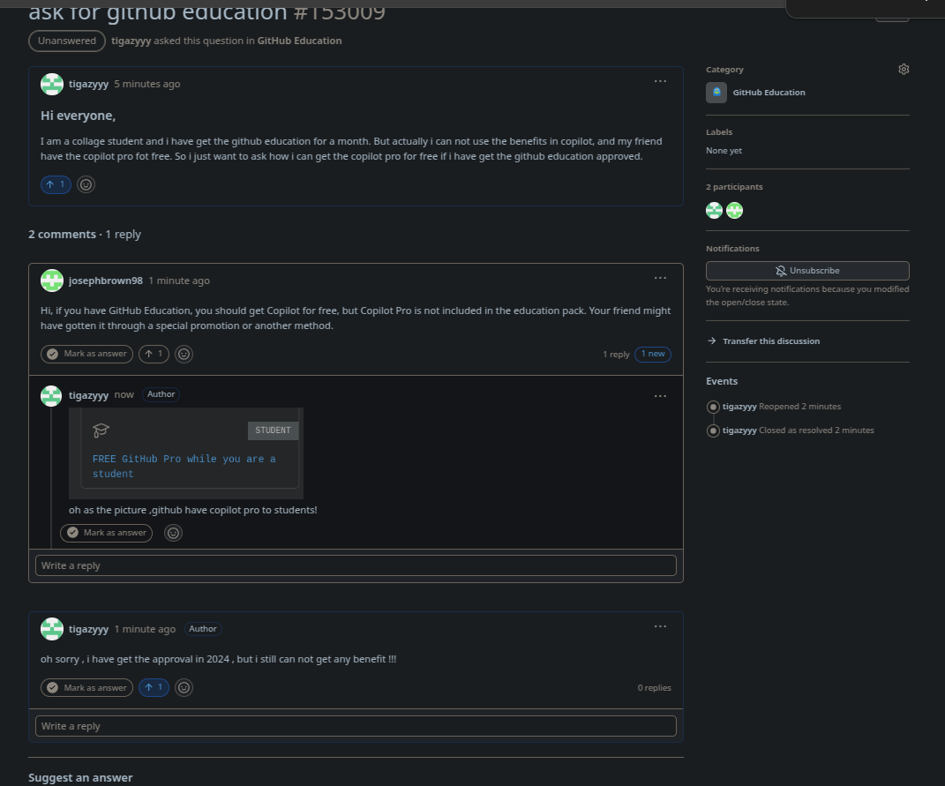The image size is (945, 786).
Task: Open tigazyyy username in the question header
Action: pyautogui.click(x=131, y=41)
